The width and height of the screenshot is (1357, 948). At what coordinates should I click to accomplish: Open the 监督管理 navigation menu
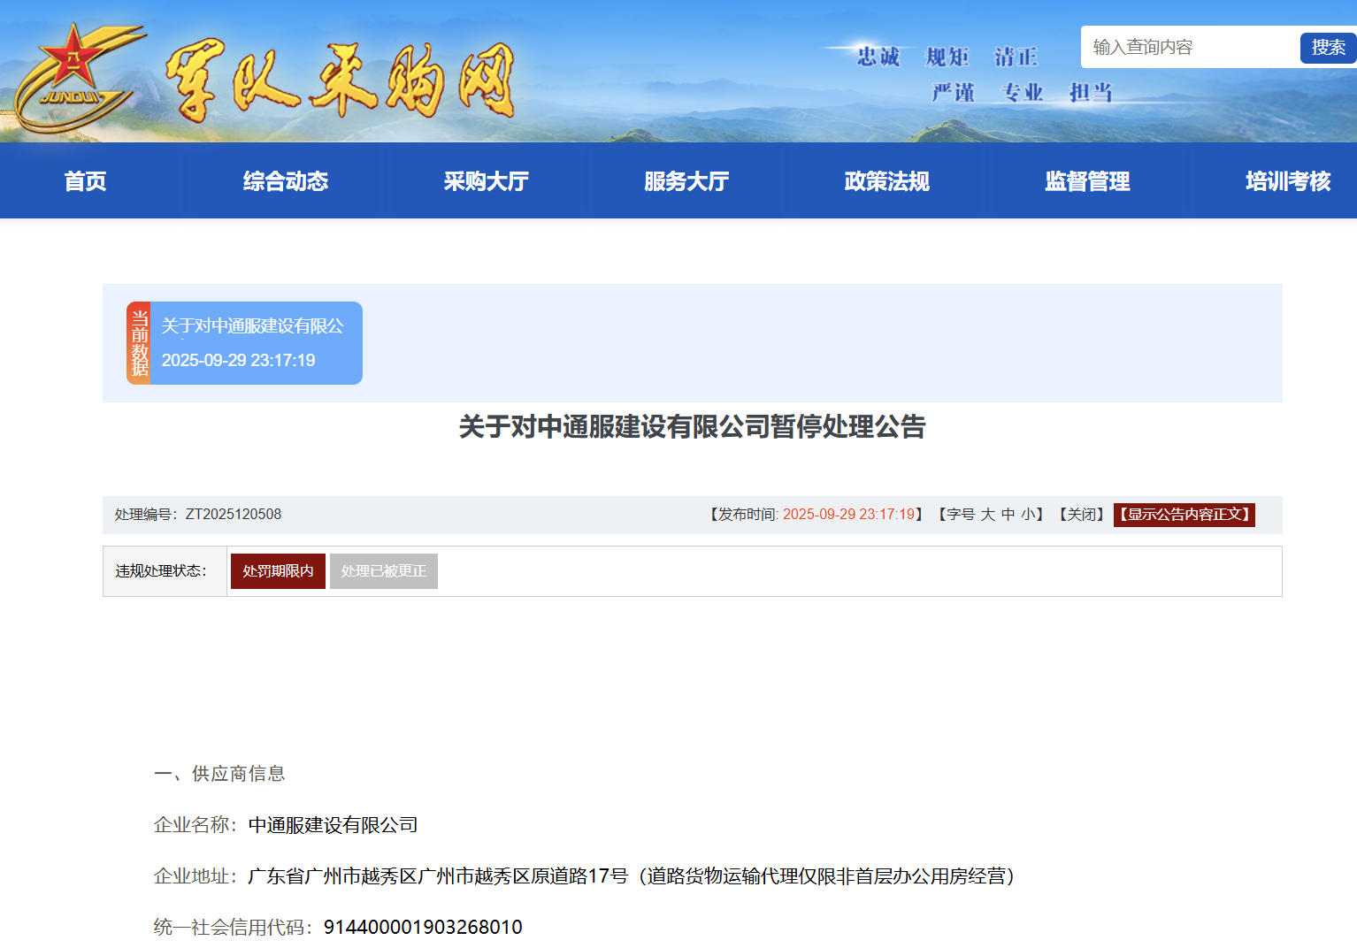pyautogui.click(x=1087, y=181)
